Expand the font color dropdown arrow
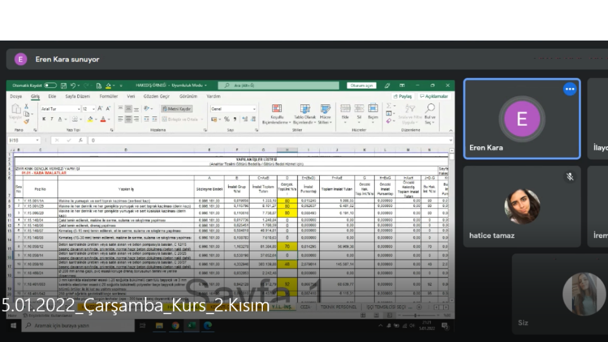The image size is (608, 342). (108, 120)
